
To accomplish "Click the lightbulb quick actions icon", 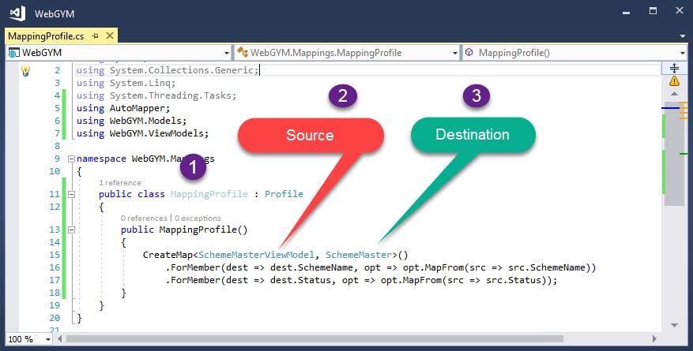I will point(25,70).
